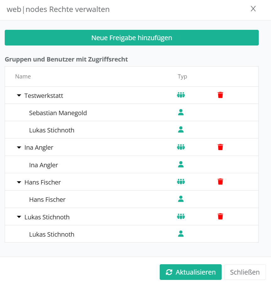The height and width of the screenshot is (284, 271).
Task: Delete the Testwerkstatt access entry
Action: (x=220, y=95)
